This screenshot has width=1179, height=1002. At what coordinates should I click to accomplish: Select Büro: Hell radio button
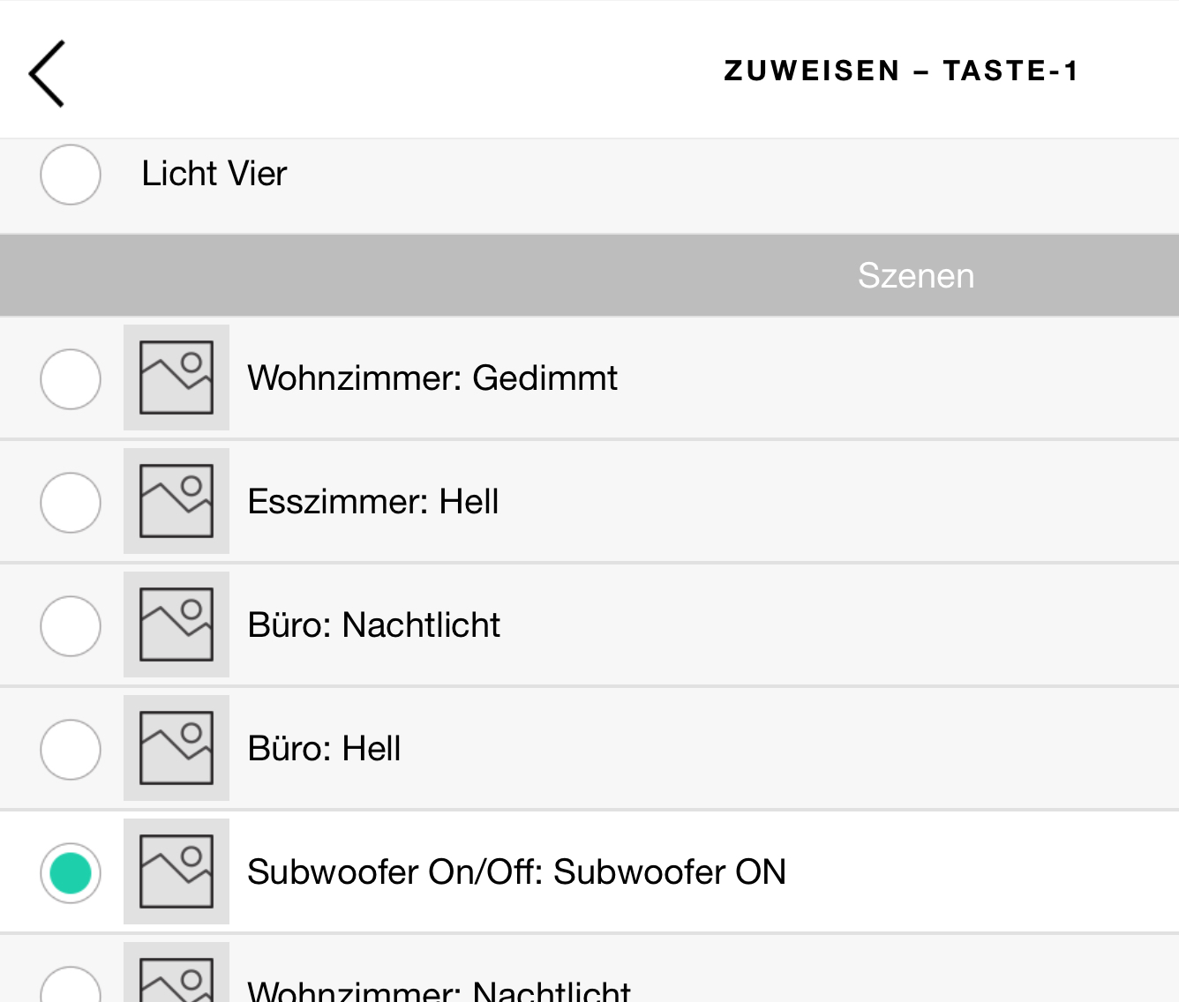[x=71, y=750]
